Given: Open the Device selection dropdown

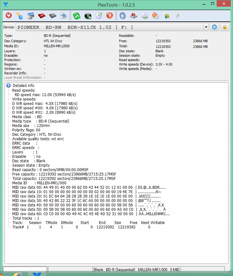Looking at the screenshot, I should coord(206,27).
